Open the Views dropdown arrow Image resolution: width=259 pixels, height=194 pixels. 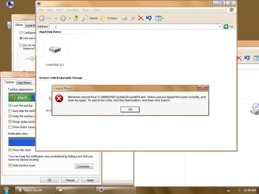(x=163, y=18)
